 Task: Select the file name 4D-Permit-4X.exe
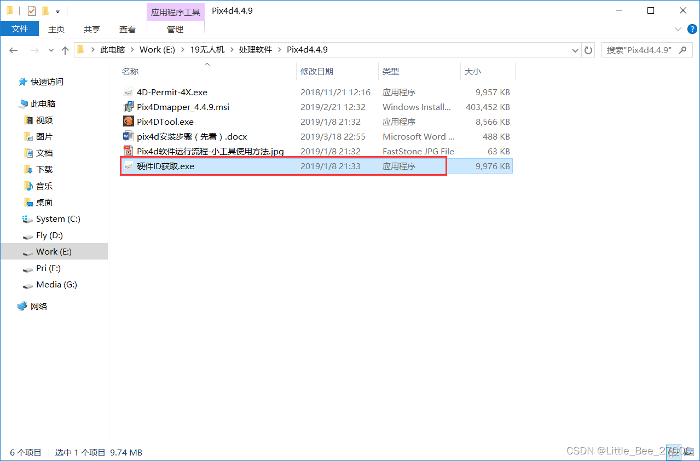[172, 92]
